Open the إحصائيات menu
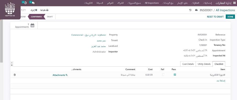 click(x=207, y=3)
